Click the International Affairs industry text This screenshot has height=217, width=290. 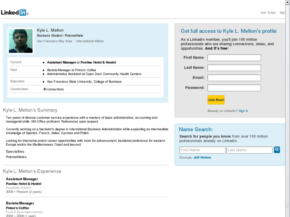pos(90,41)
